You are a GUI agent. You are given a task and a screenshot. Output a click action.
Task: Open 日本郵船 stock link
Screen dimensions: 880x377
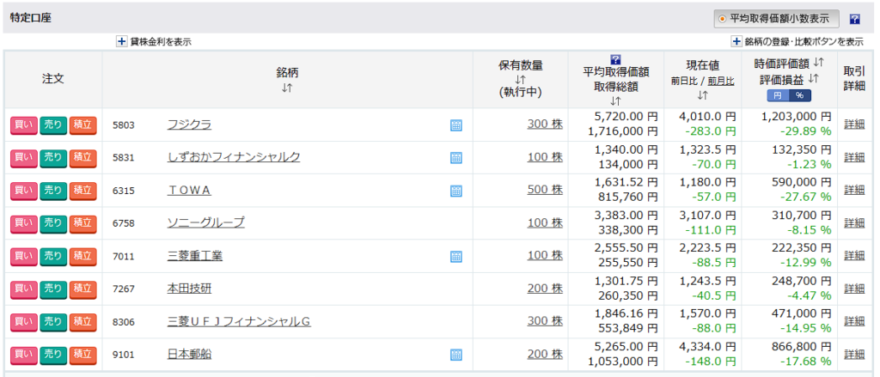point(189,355)
